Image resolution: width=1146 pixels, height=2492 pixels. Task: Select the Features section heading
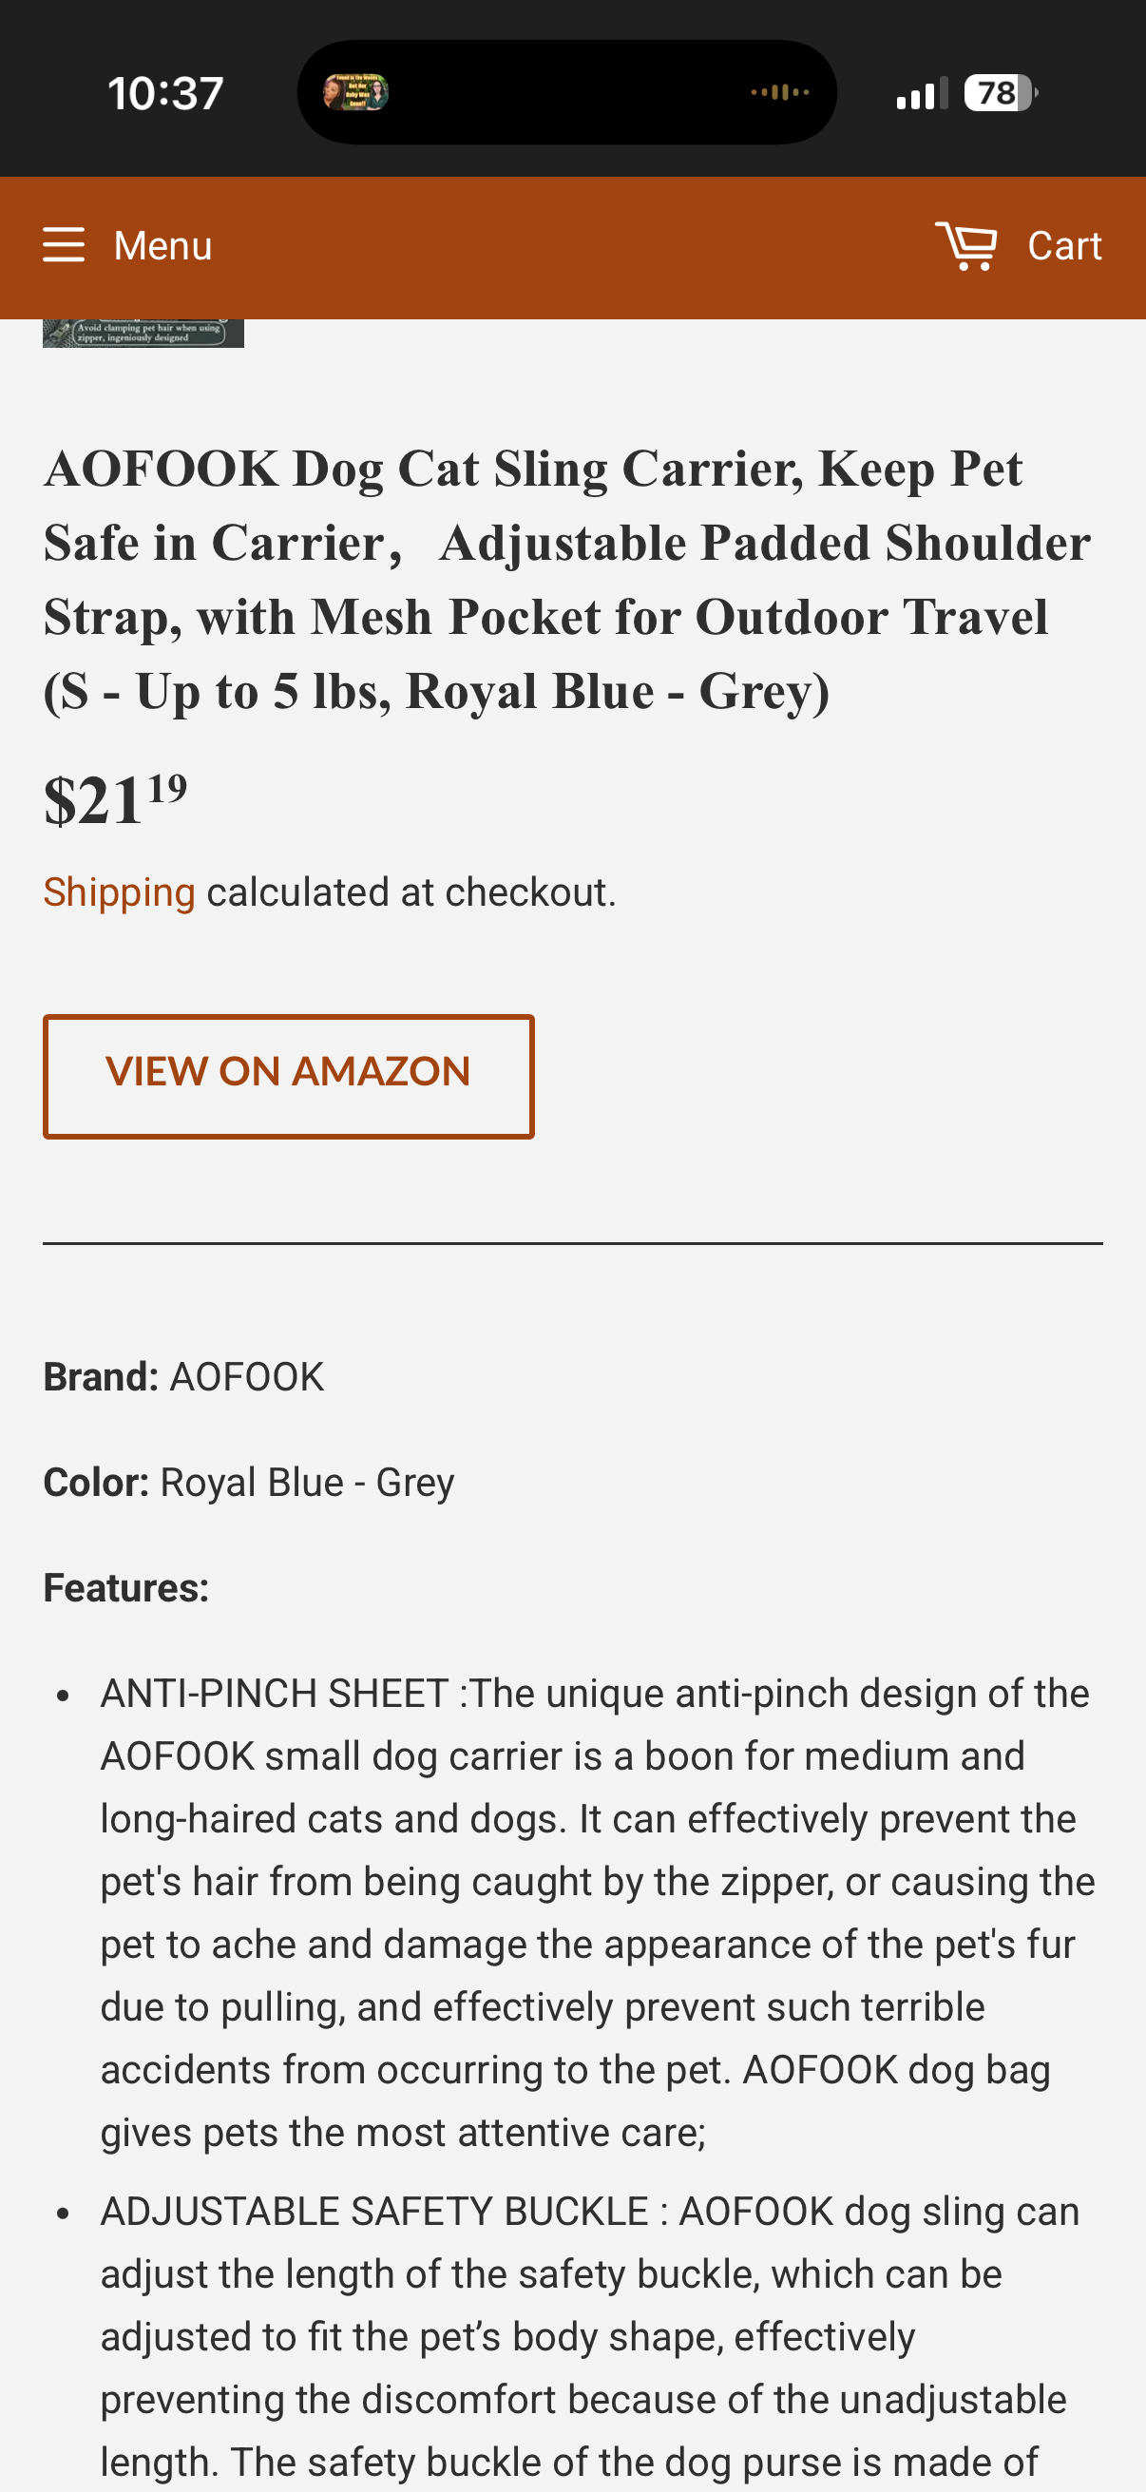(125, 1586)
